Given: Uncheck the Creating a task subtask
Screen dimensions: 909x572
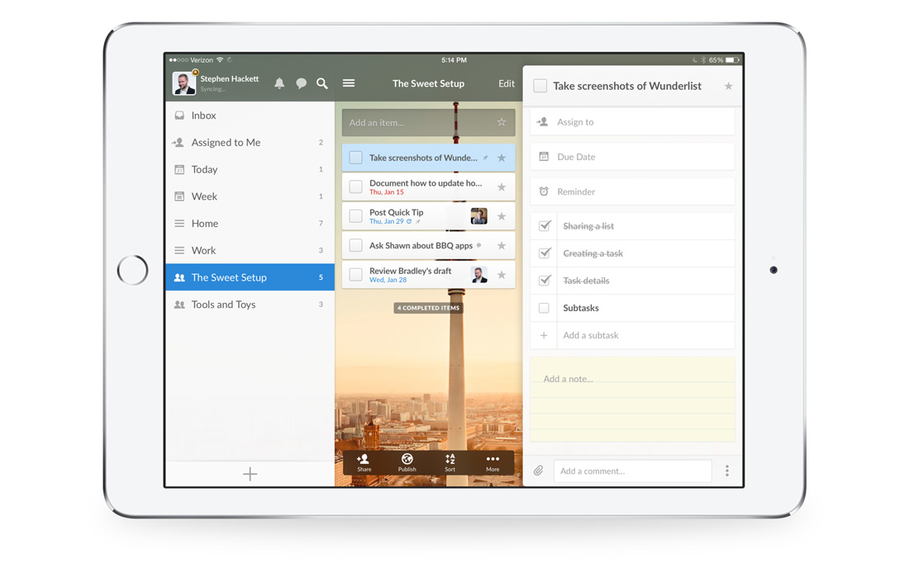Looking at the screenshot, I should pos(545,253).
